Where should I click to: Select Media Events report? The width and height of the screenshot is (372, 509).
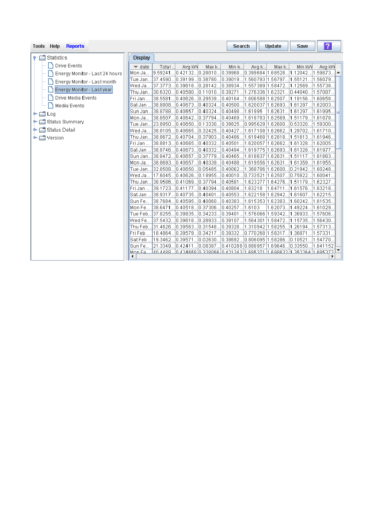pyautogui.click(x=70, y=106)
